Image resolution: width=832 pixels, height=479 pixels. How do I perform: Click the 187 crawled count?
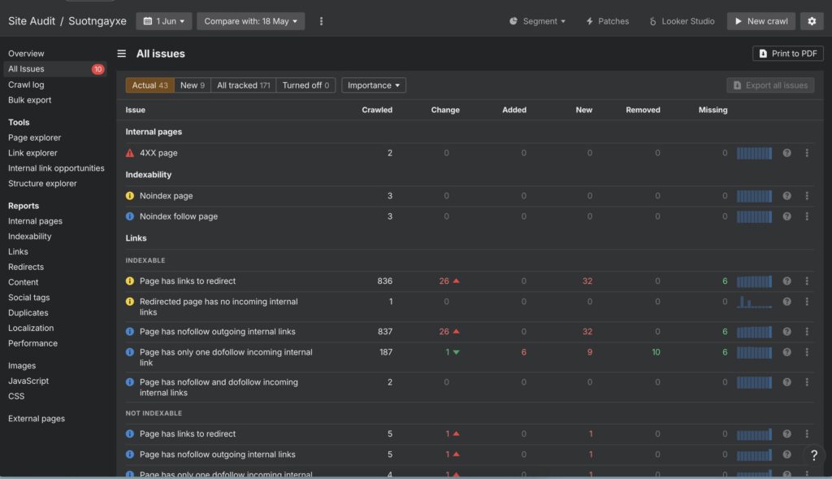point(386,352)
